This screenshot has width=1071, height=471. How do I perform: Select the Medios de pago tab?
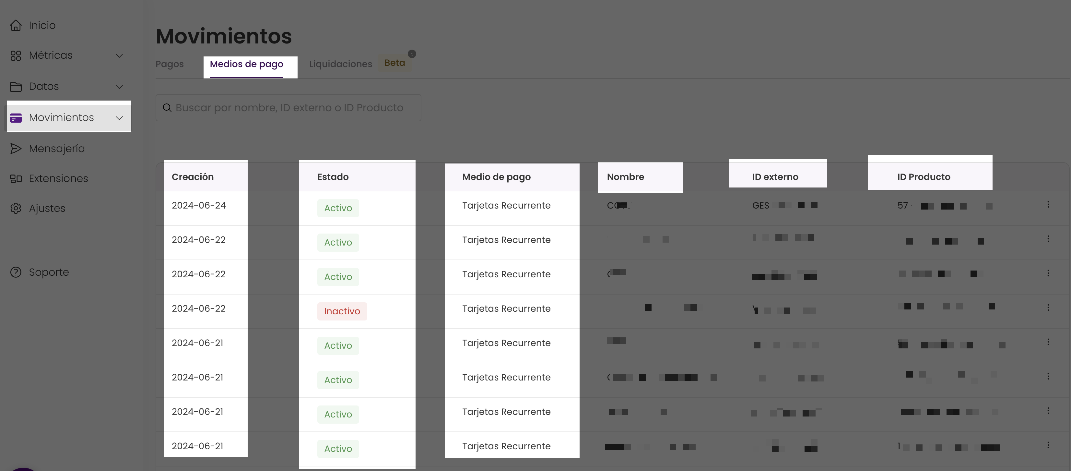(247, 64)
